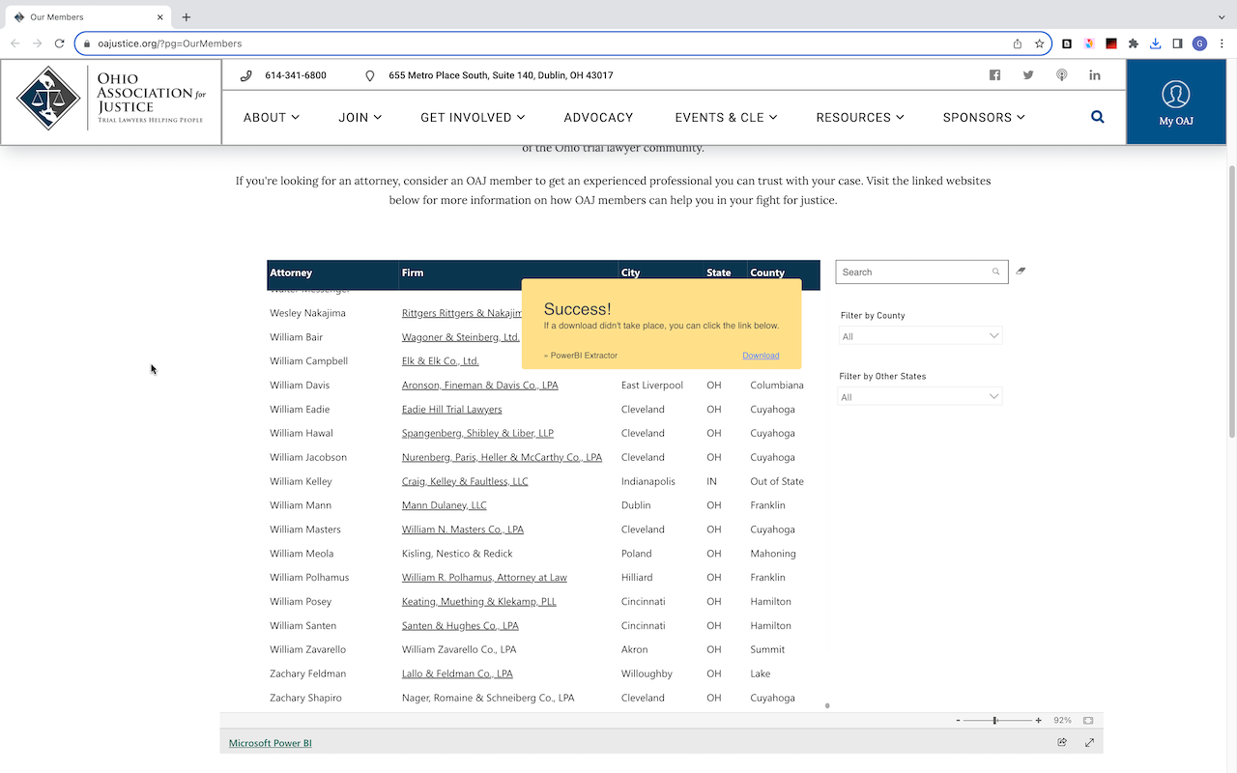Open Spangenberg, Shibley & Liber, LLP link
The image size is (1237, 773).
click(477, 434)
